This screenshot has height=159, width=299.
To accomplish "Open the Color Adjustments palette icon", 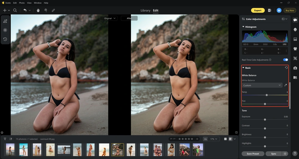I will pyautogui.click(x=295, y=20).
